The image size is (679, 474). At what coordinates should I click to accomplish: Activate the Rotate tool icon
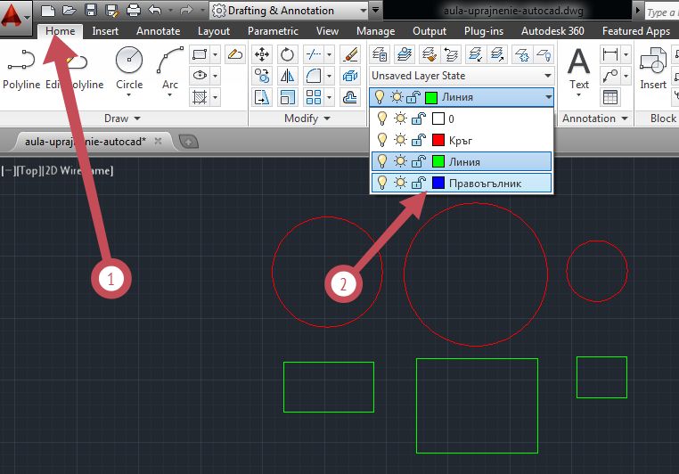287,54
